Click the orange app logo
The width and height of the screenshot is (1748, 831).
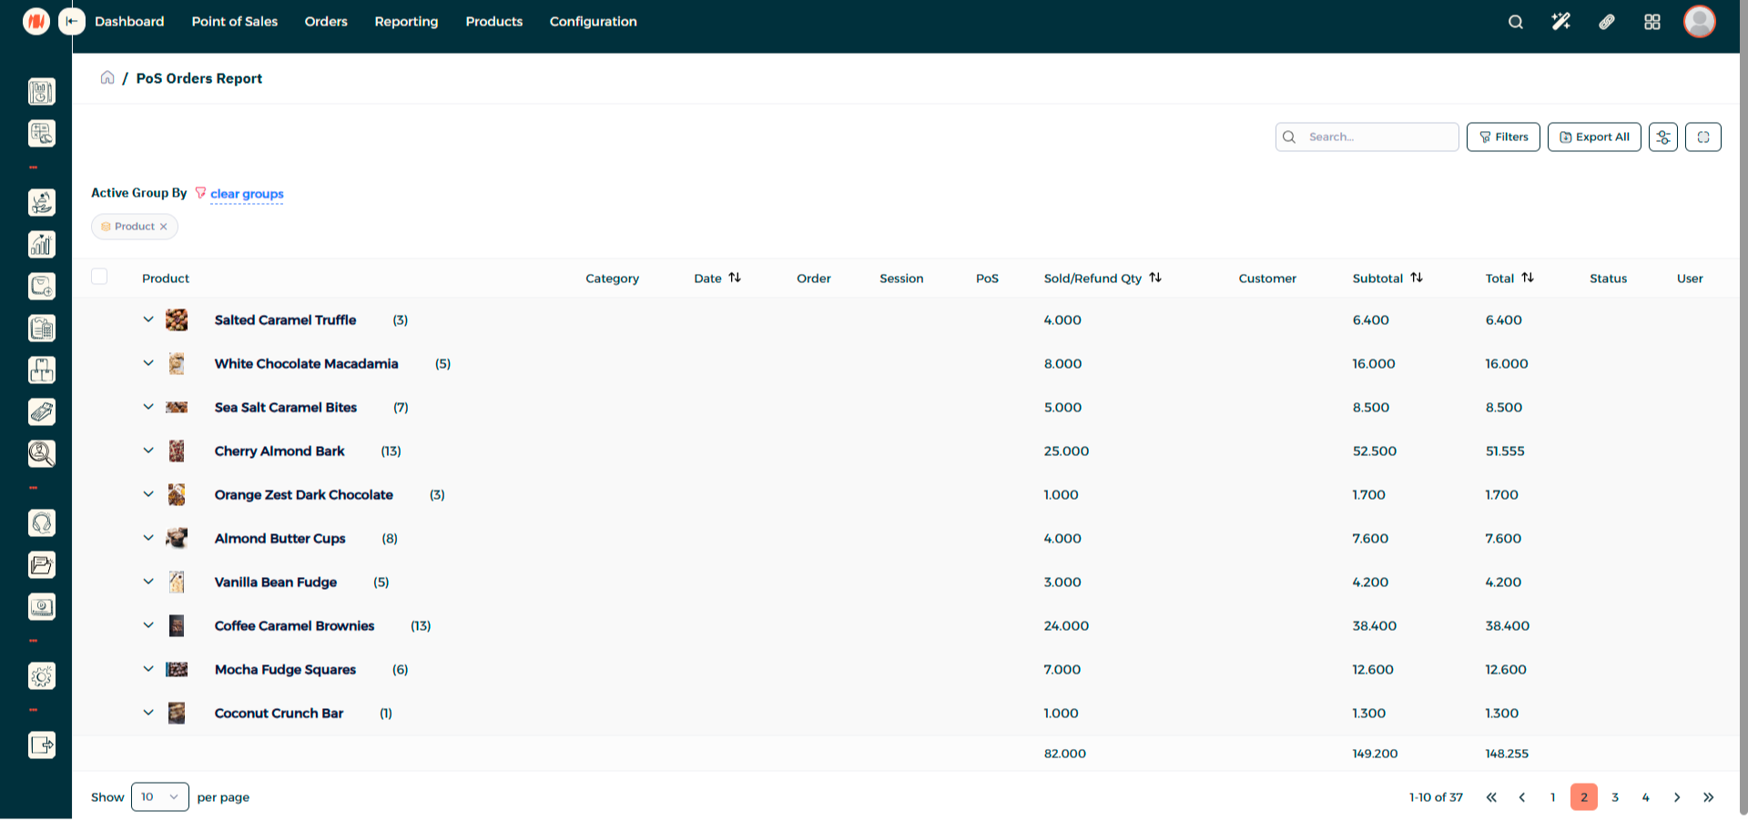click(36, 21)
